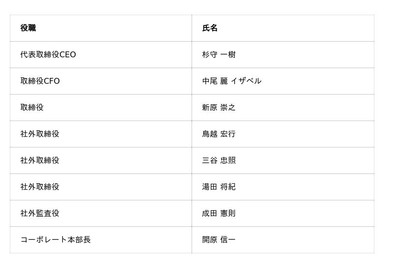This screenshot has height=268, width=393.
Task: Select the name 三谷 忠照
Action: [219, 161]
